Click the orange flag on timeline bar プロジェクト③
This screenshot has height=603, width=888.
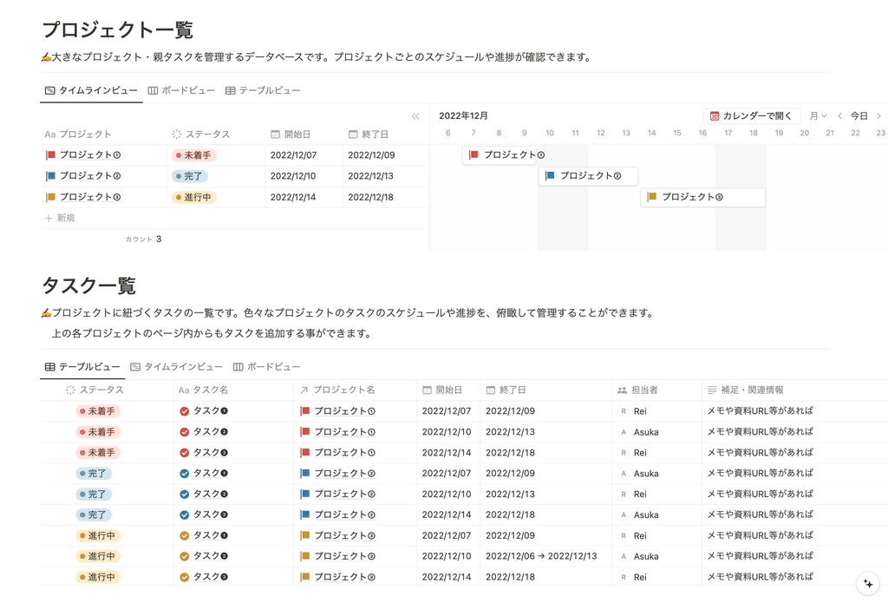click(652, 197)
